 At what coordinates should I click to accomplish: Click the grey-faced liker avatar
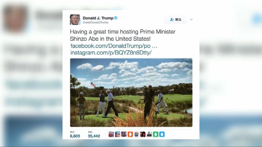tap(137, 134)
